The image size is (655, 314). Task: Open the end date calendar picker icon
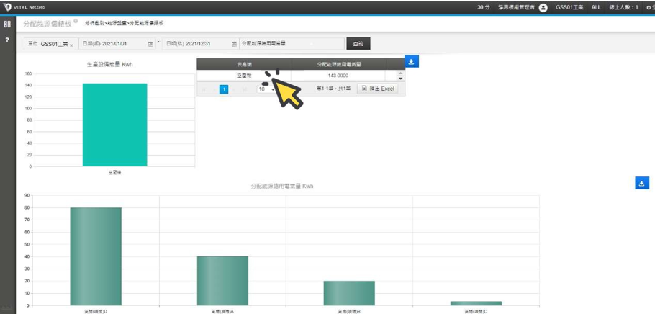[234, 44]
